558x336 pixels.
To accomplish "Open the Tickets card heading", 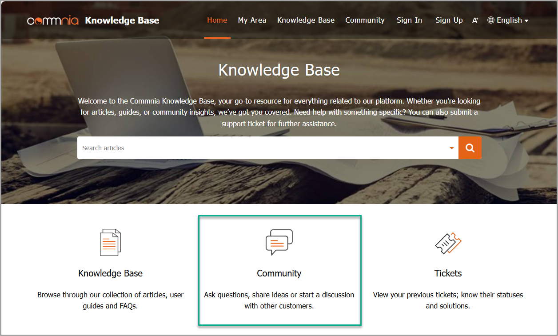I will pyautogui.click(x=448, y=273).
